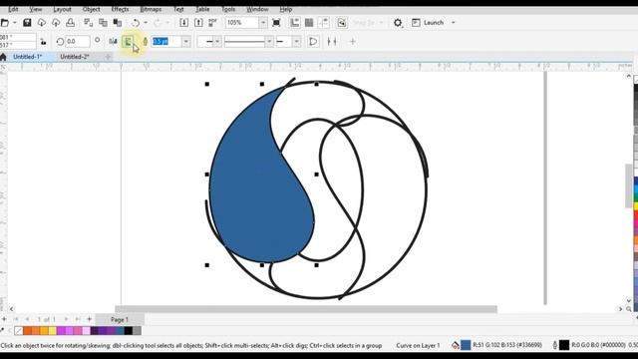Click the Launch button
This screenshot has width=638, height=359.
428,23
